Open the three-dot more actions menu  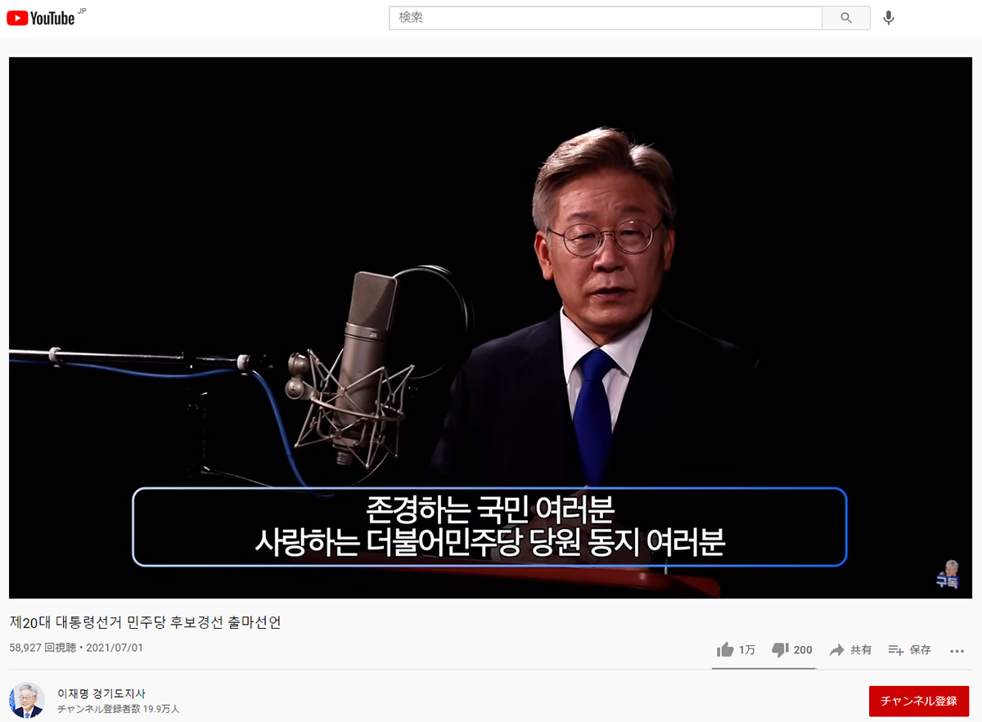[x=957, y=651]
